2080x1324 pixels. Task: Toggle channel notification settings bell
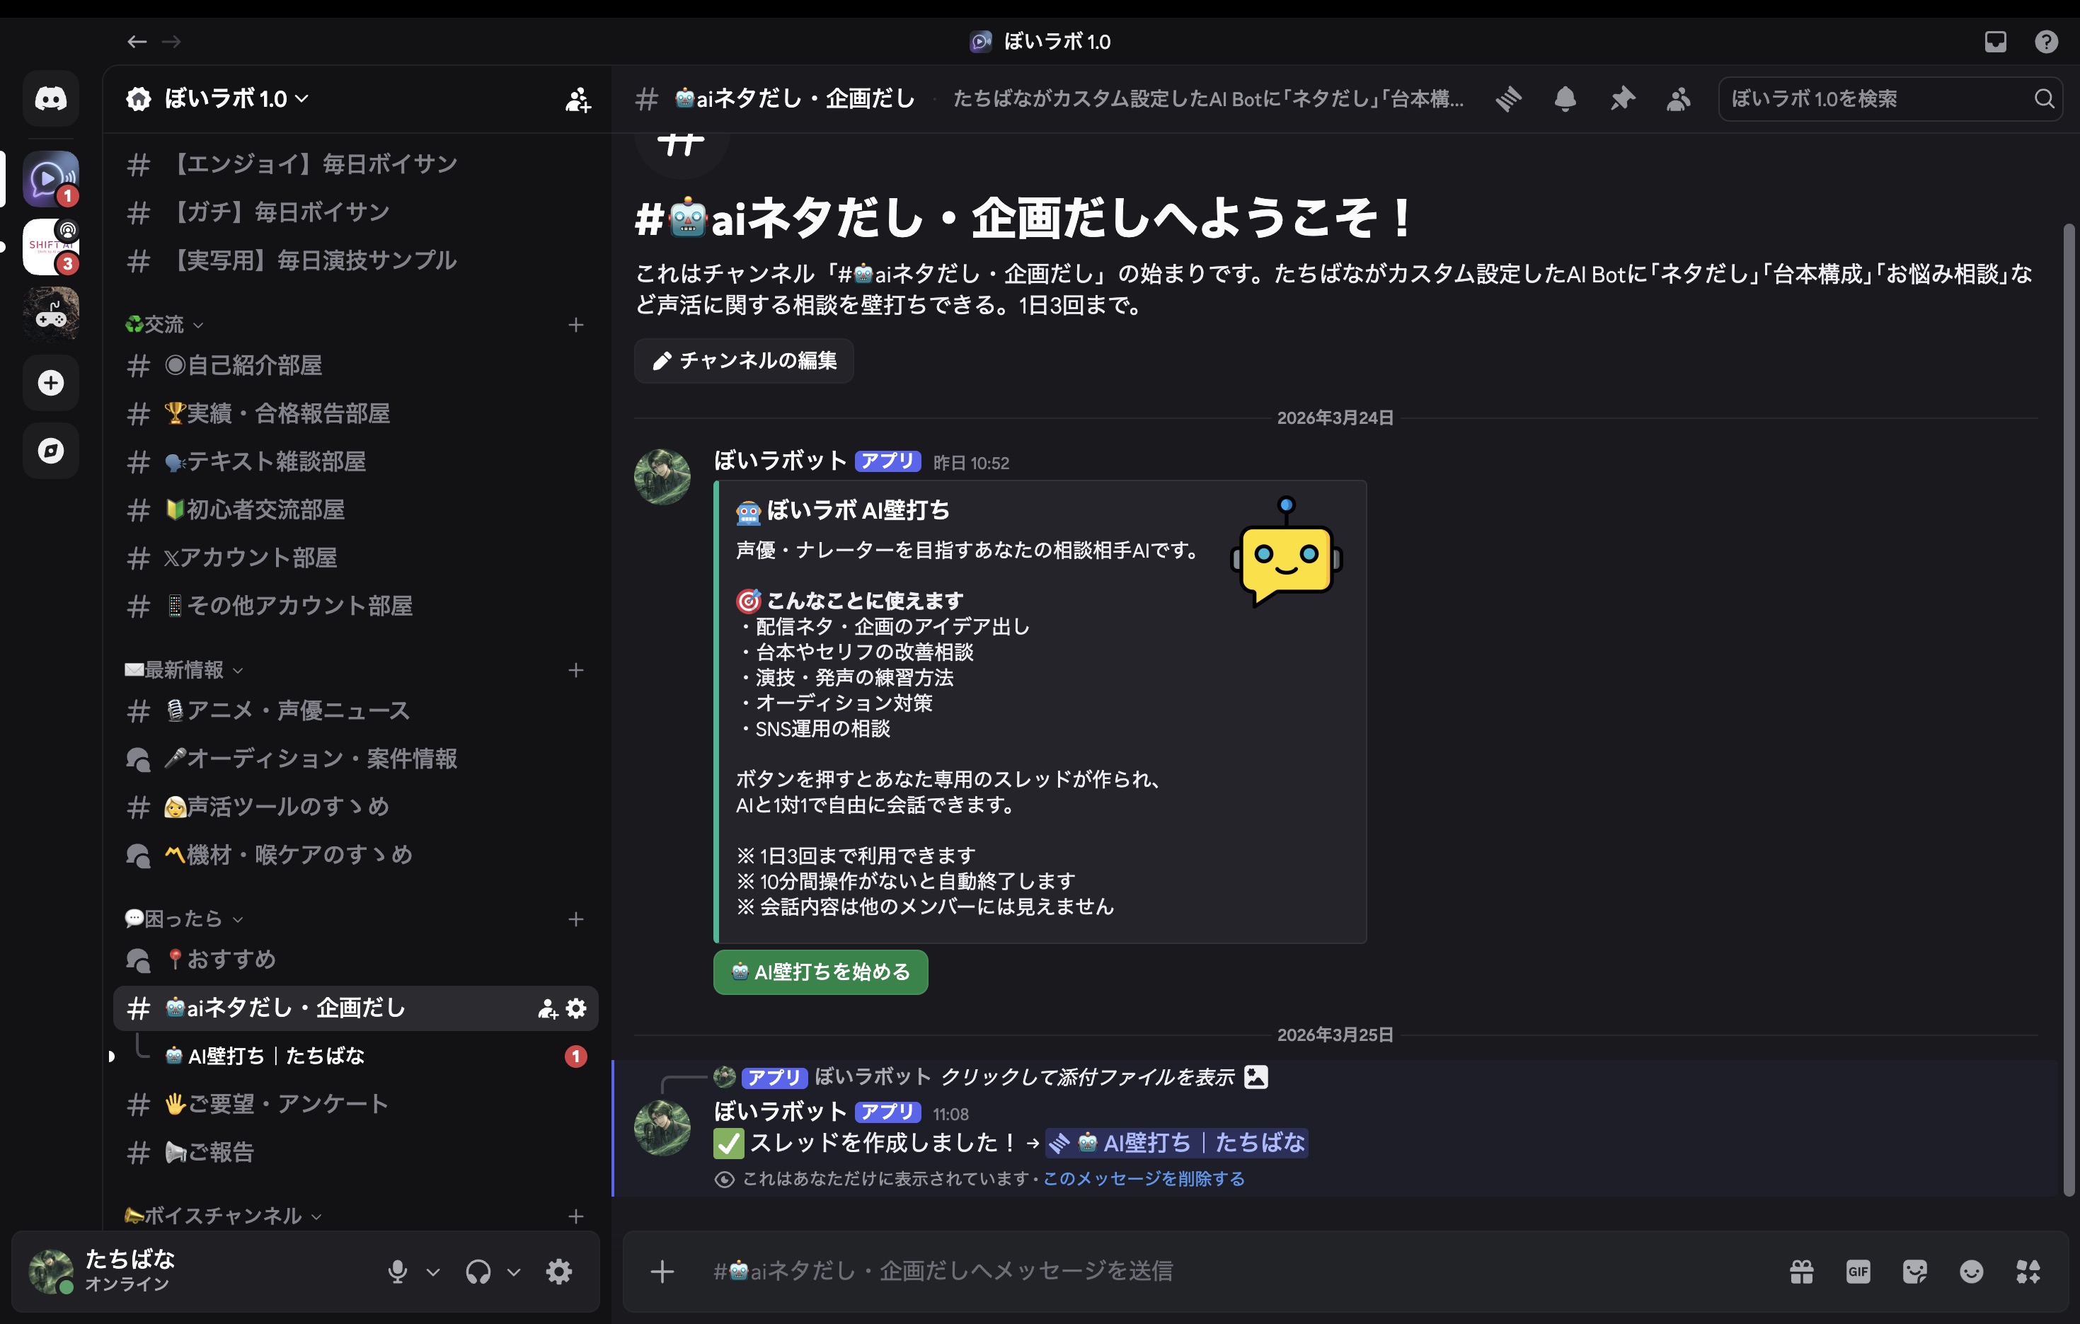(x=1566, y=98)
